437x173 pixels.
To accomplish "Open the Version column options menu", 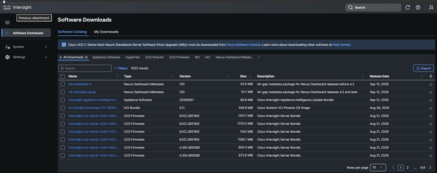I will tap(228, 77).
